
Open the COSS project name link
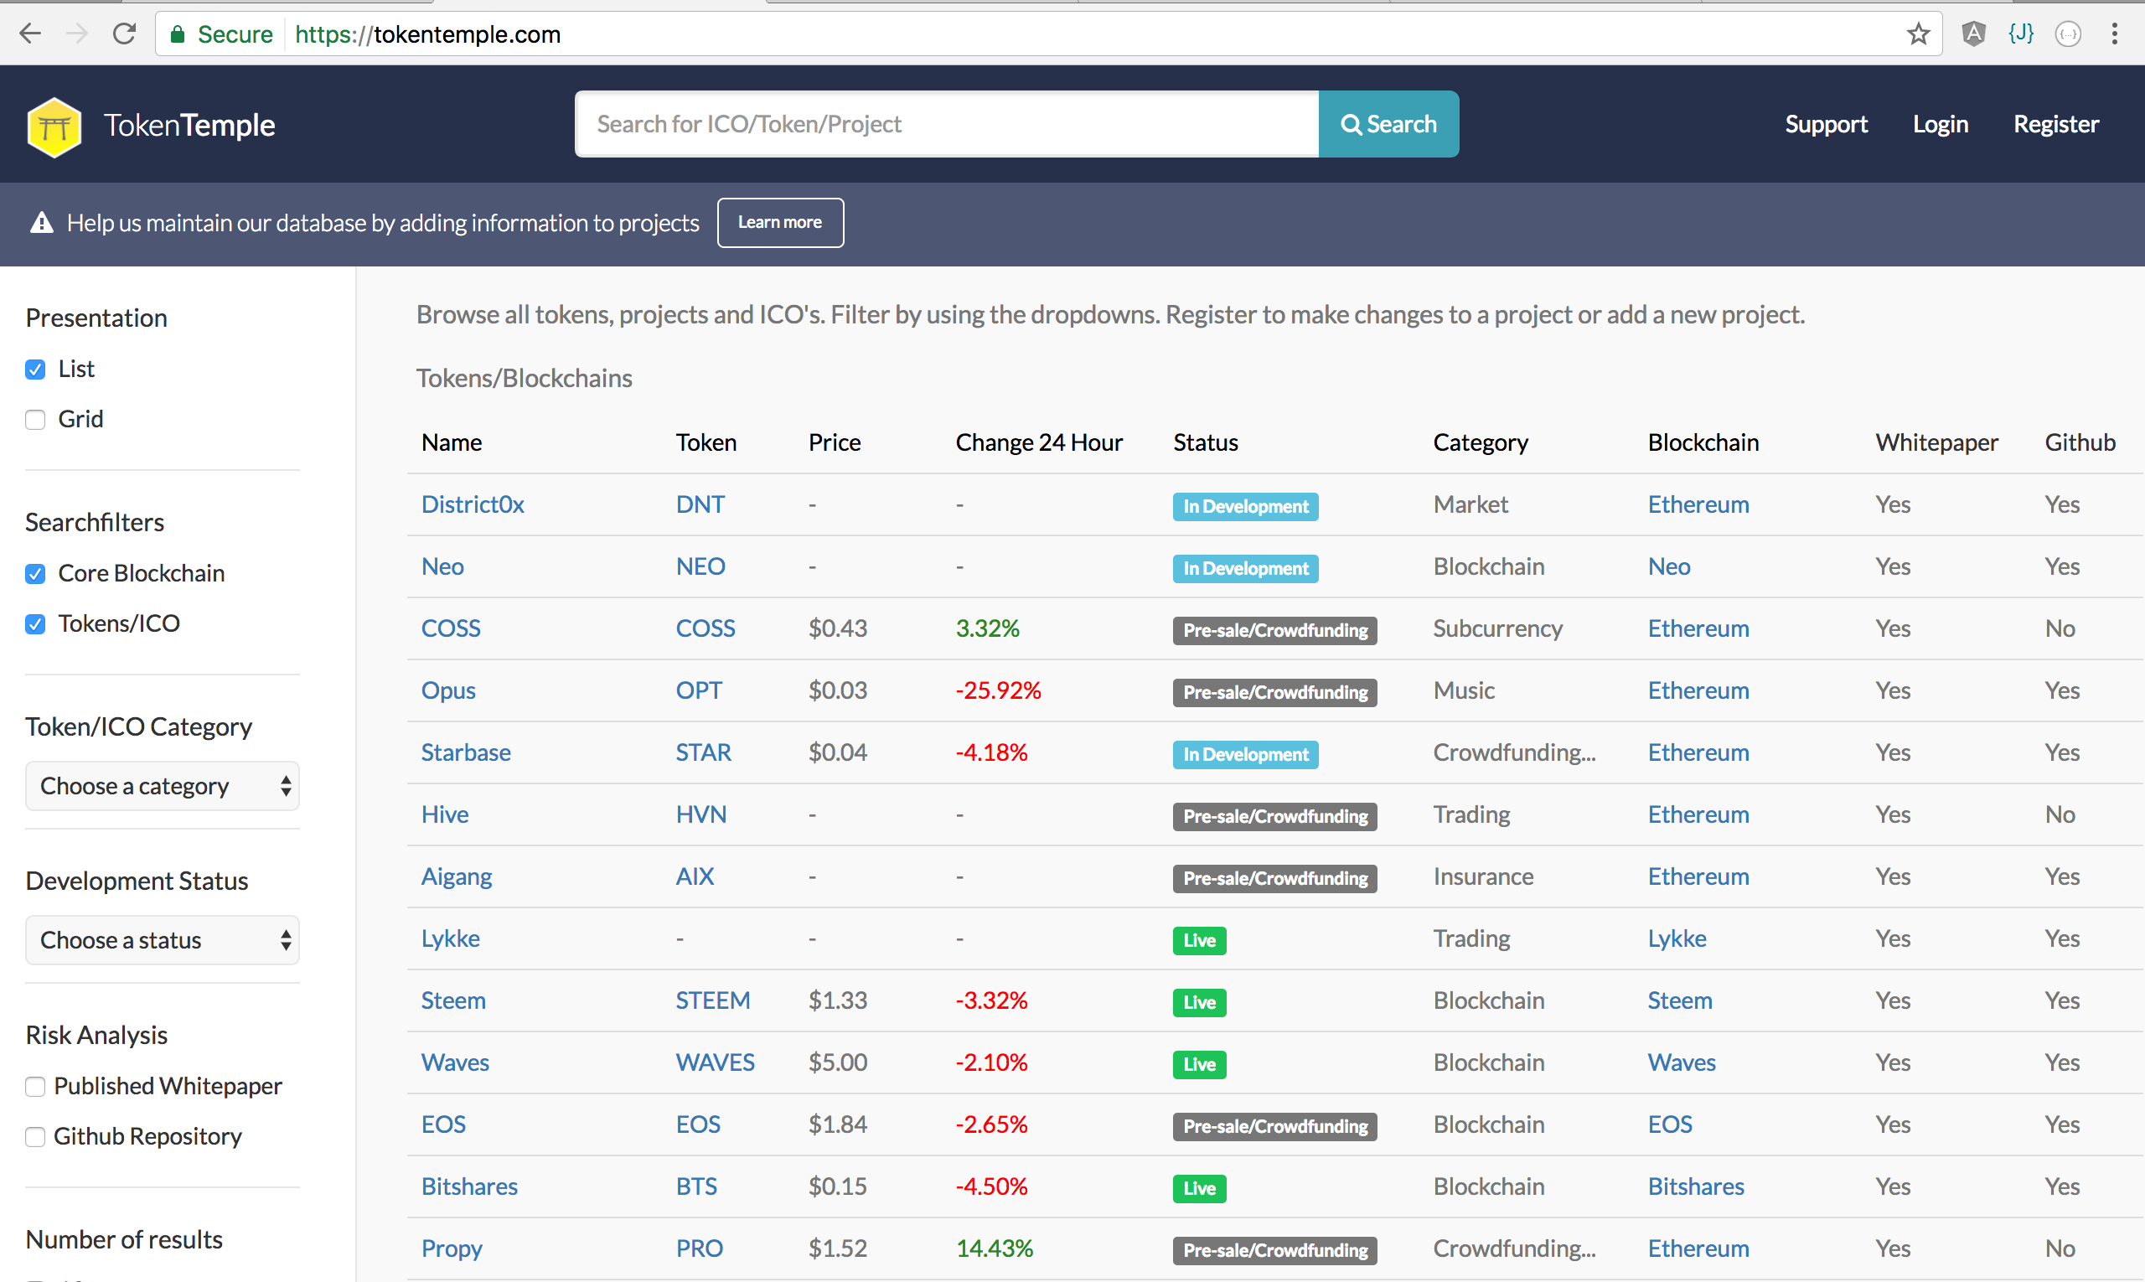pyautogui.click(x=450, y=629)
